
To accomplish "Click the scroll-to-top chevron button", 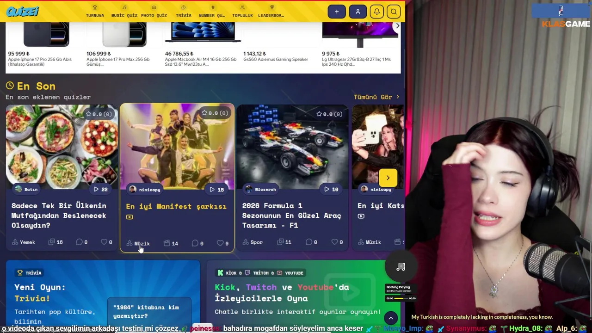I will [391, 318].
